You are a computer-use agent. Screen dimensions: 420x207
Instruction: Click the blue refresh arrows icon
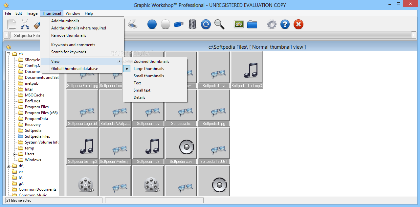[206, 24]
